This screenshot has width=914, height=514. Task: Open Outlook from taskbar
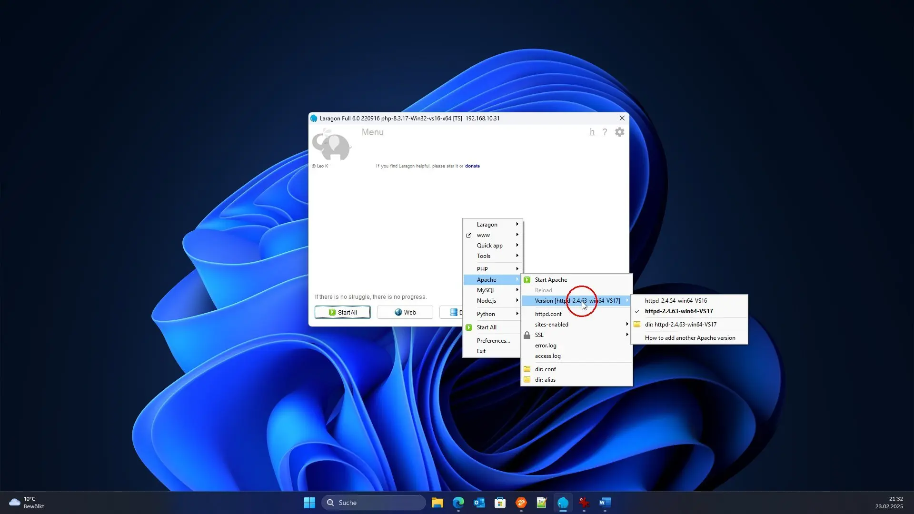[x=479, y=503]
